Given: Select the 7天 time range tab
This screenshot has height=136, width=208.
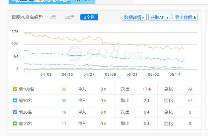Looking at the screenshot, I should point(53,17).
